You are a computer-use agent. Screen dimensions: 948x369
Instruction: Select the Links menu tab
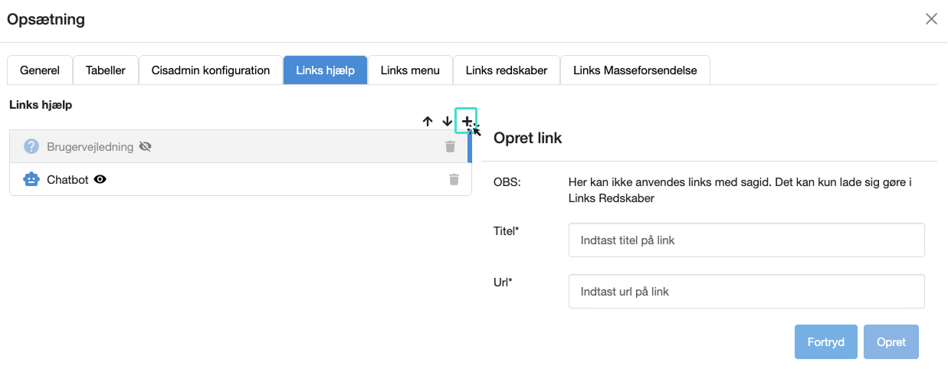[x=410, y=70]
